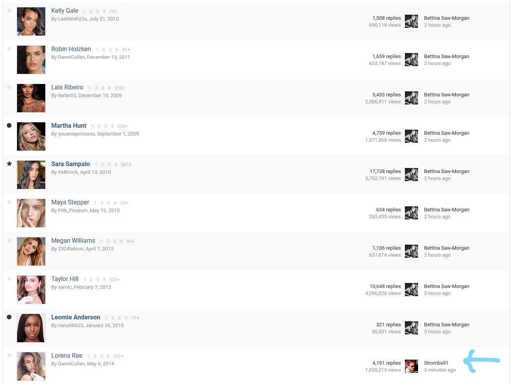Jump to last page 887 of Sara Sampaio
The width and height of the screenshot is (516, 384).
(126, 165)
